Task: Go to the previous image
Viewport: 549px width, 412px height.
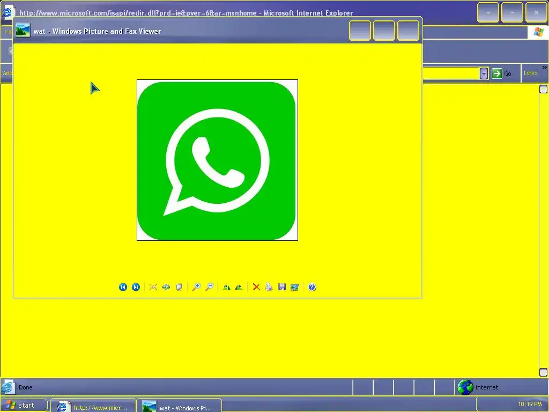Action: (x=123, y=288)
